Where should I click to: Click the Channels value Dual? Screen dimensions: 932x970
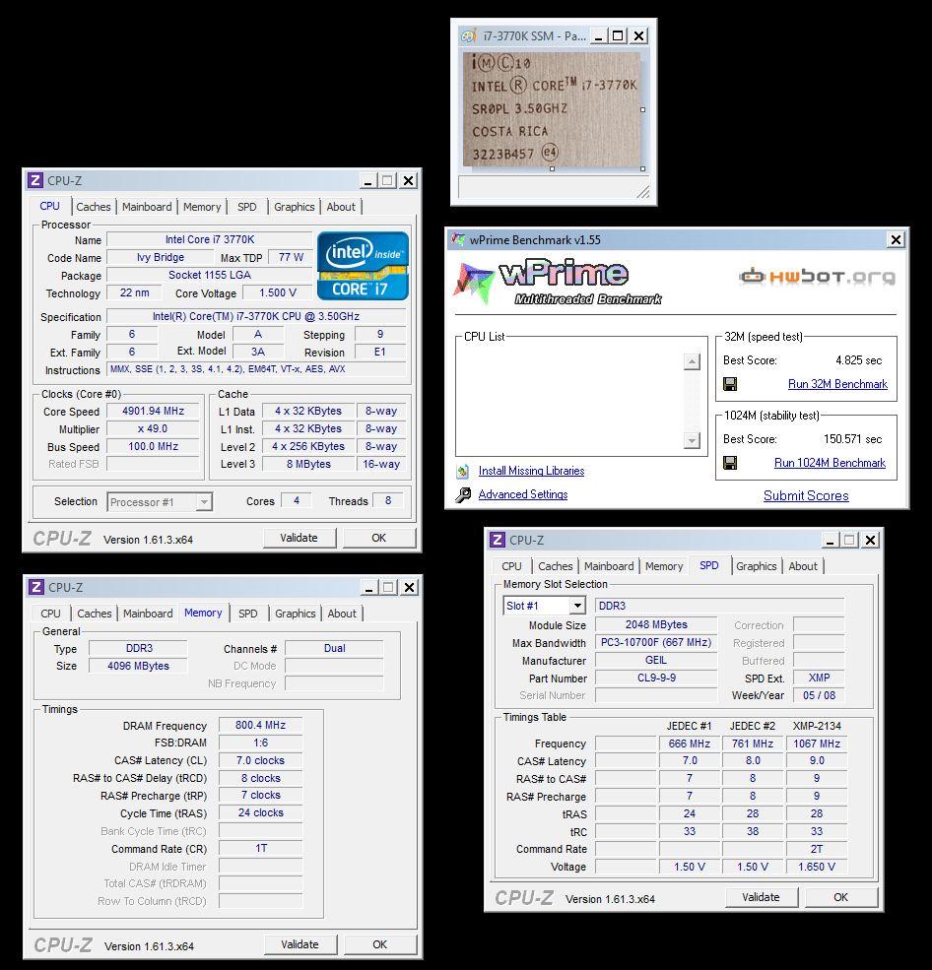point(334,648)
